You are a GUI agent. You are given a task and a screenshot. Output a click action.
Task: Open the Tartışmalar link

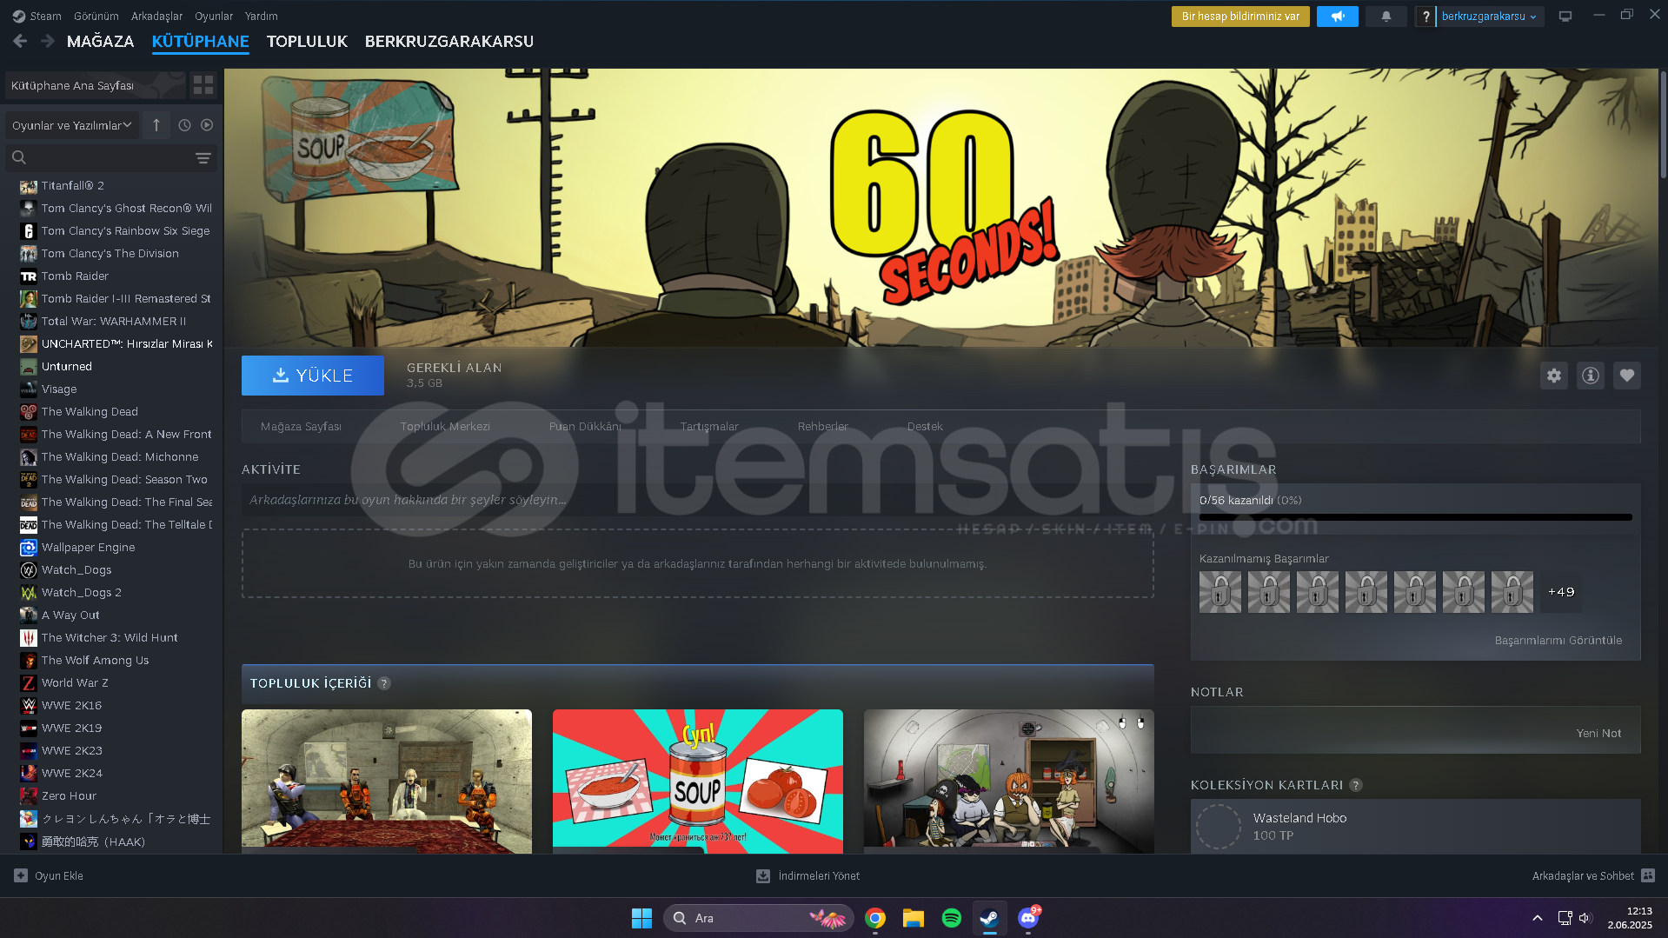709,426
